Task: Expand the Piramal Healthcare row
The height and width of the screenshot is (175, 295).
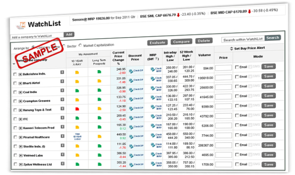Action: pos(21,137)
